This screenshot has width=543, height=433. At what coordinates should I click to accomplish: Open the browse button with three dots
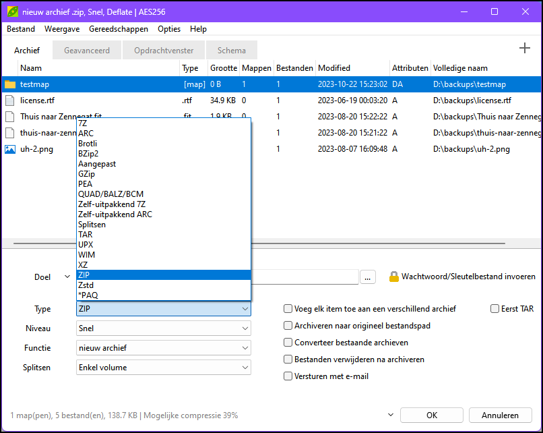coord(367,277)
